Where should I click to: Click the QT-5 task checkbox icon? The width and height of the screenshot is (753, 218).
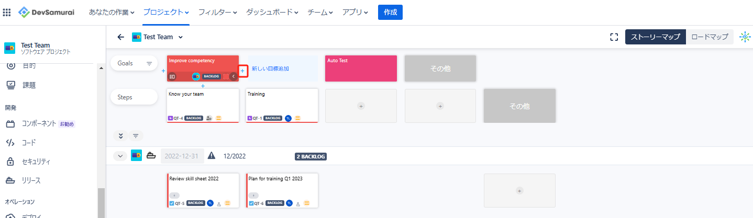tap(172, 203)
